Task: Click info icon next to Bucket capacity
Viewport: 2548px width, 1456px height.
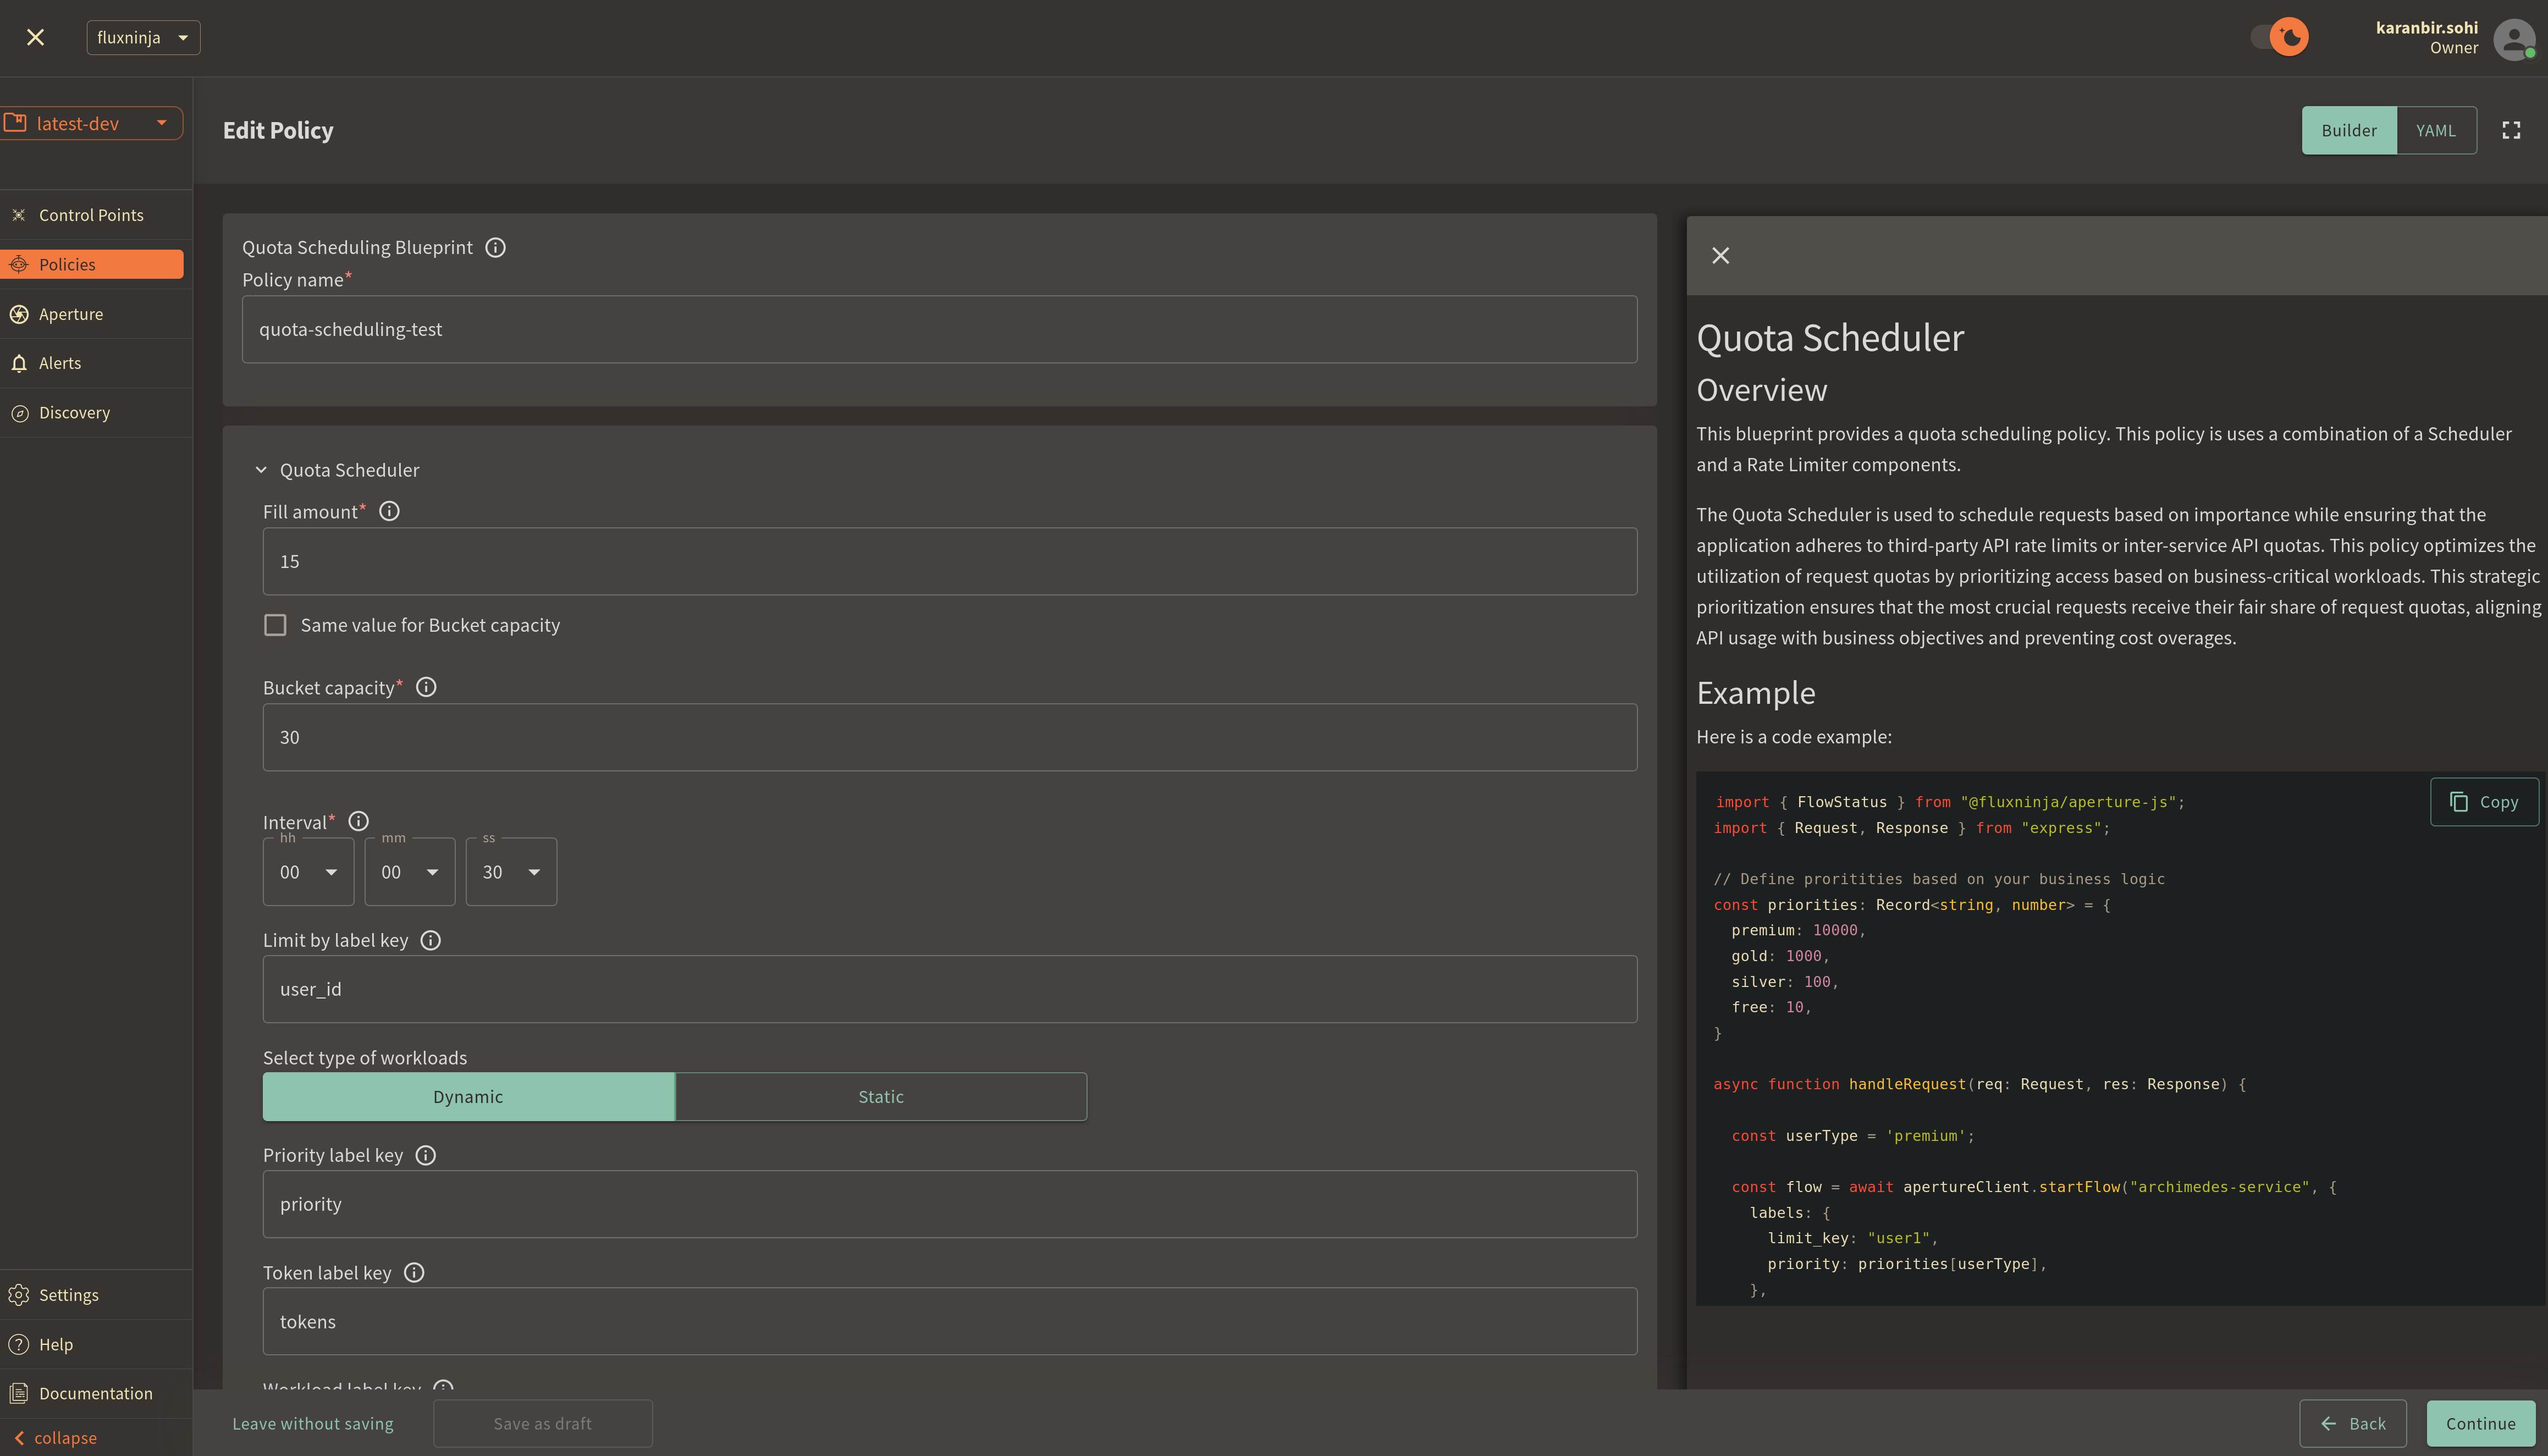Action: pos(426,687)
